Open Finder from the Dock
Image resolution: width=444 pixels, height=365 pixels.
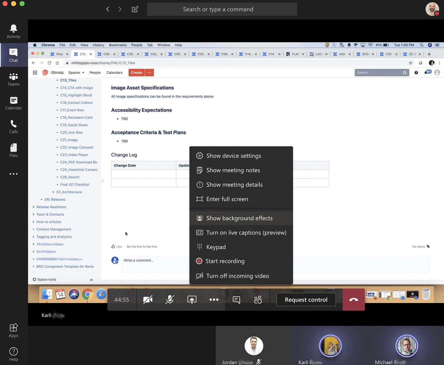(47, 294)
